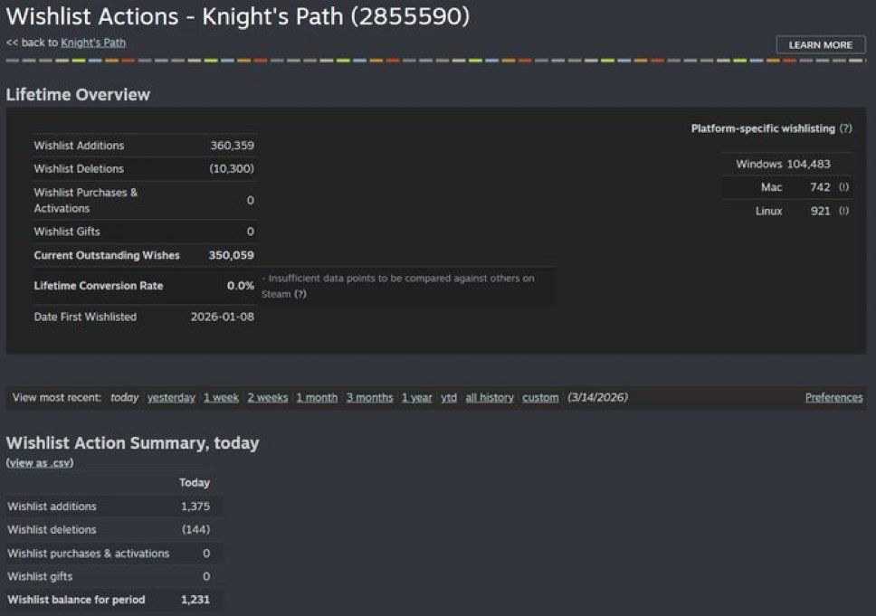The height and width of the screenshot is (616, 876).
Task: Switch the view to "yesterday"
Action: point(171,397)
